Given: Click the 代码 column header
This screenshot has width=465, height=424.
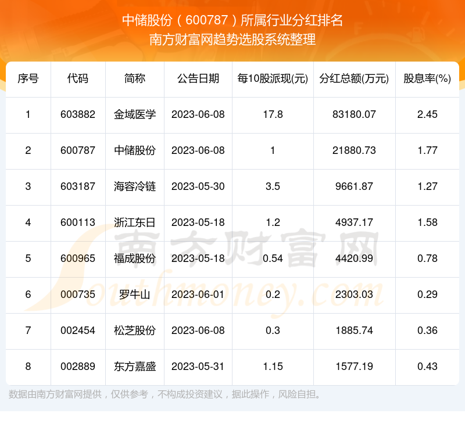Looking at the screenshot, I should click(78, 79).
